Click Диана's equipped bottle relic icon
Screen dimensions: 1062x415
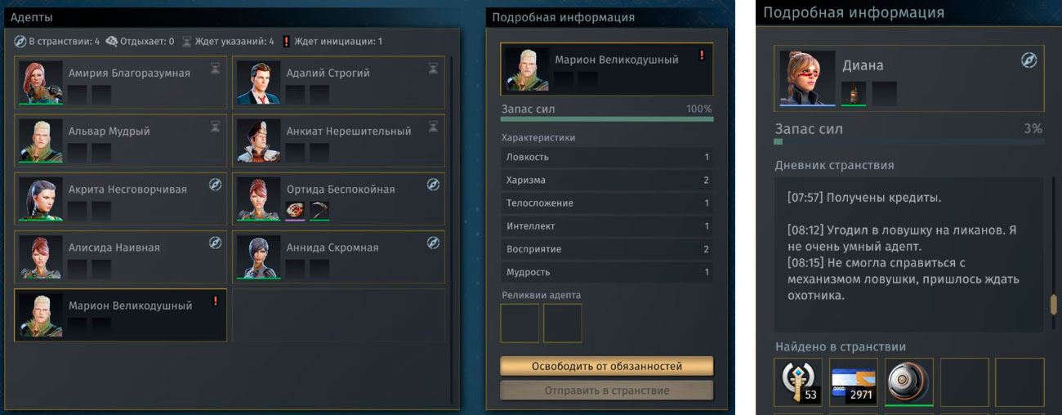854,93
